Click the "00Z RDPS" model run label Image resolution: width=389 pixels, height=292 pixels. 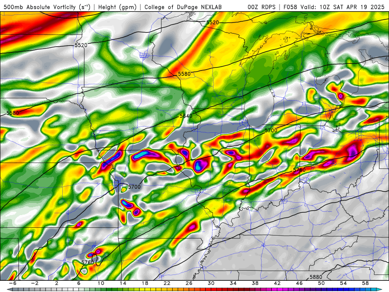262,7
